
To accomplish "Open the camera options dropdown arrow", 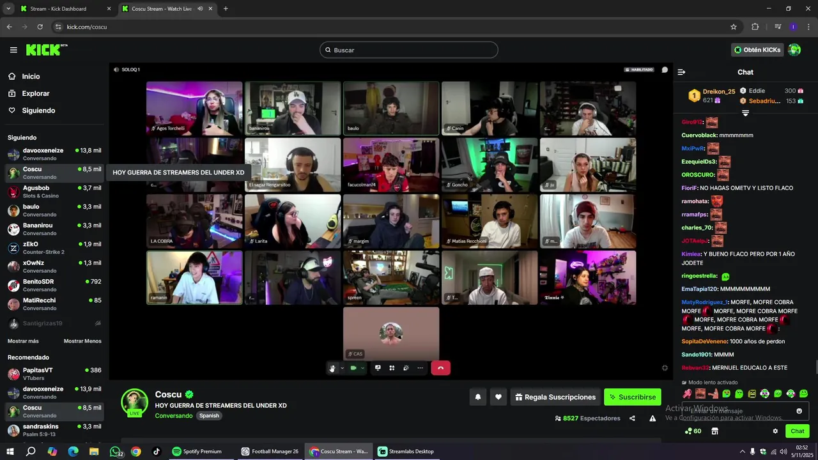I will [x=362, y=368].
